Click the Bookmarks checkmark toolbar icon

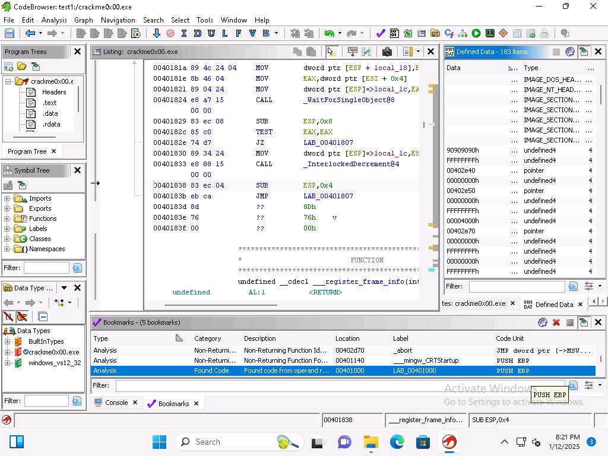[381, 34]
